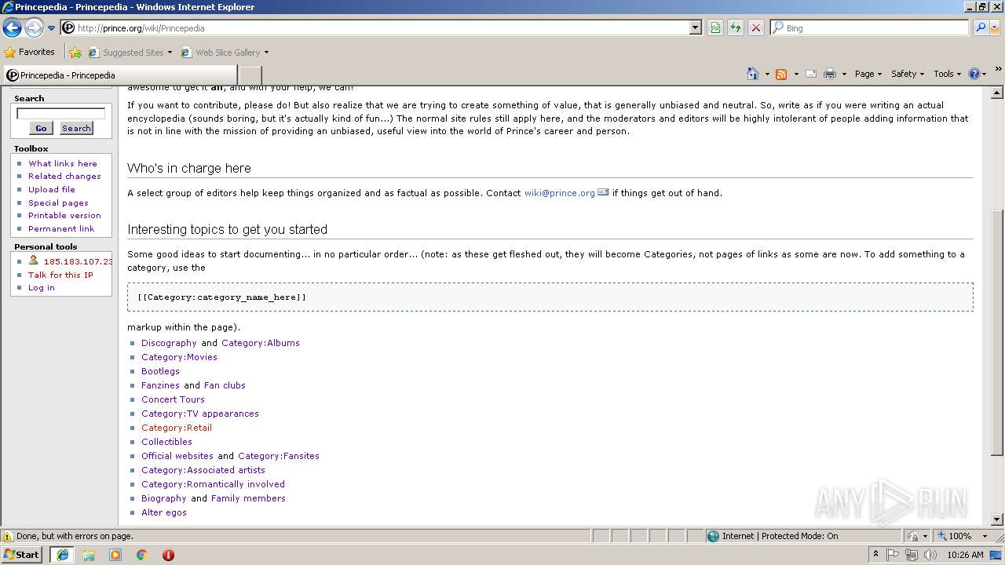Click the wiki@prince.org email link
The width and height of the screenshot is (1005, 565).
pos(560,193)
